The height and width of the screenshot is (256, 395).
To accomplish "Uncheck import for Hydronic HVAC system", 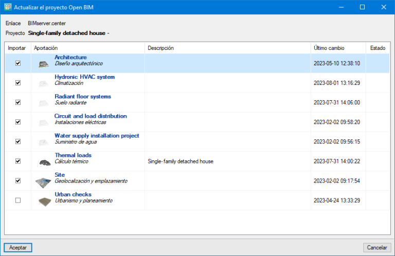I will click(x=18, y=83).
